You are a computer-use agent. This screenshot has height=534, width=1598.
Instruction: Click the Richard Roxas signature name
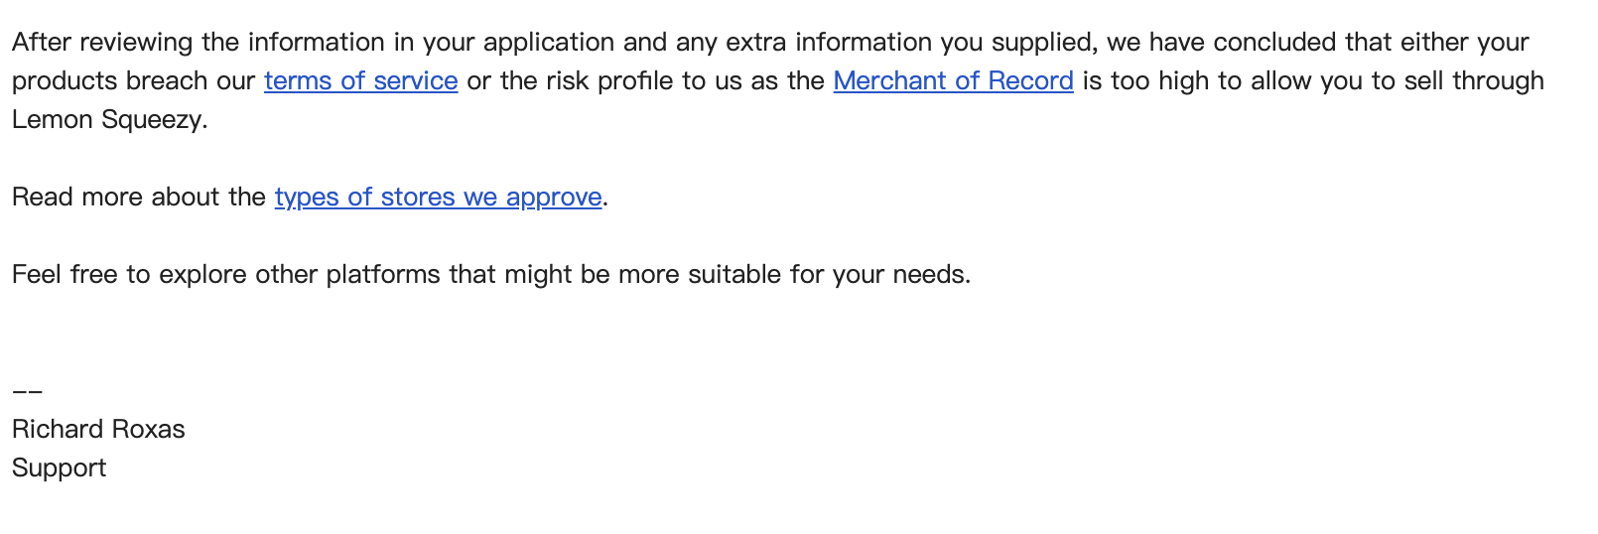98,430
